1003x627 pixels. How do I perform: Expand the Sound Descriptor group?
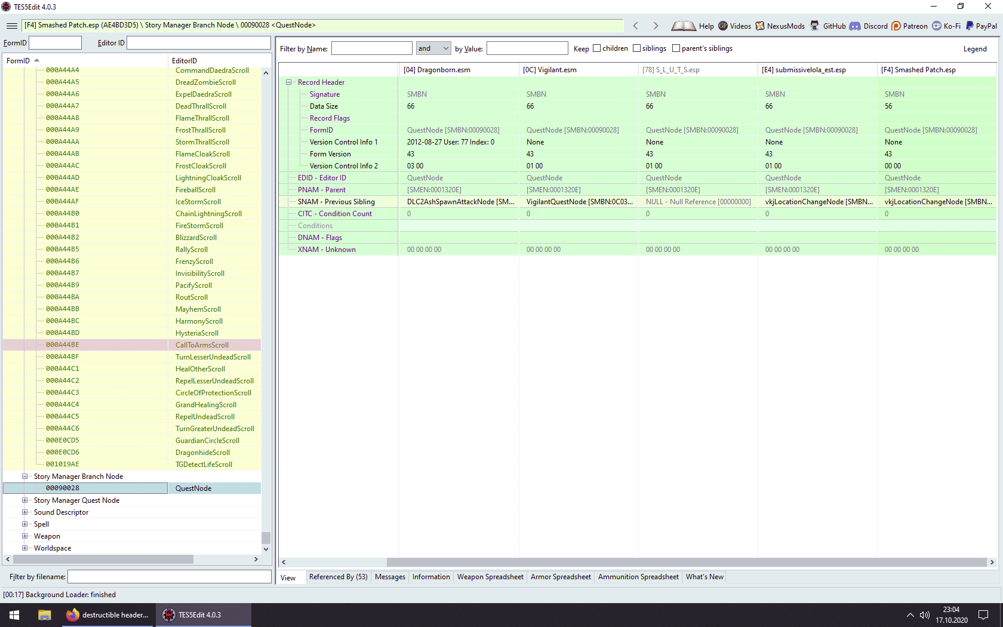click(x=25, y=512)
